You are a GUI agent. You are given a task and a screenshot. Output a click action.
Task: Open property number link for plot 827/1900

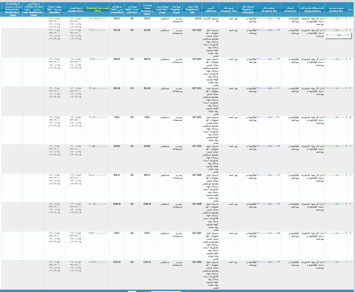coord(269,146)
